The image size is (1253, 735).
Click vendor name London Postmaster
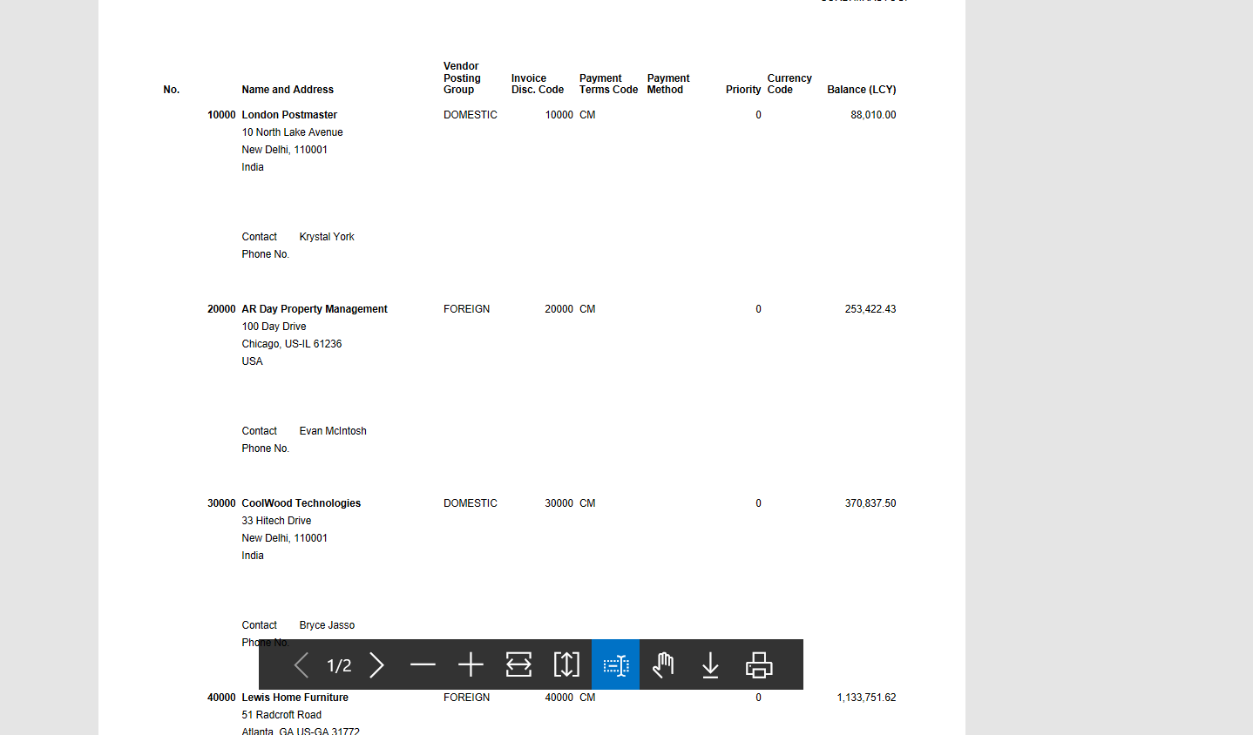(289, 114)
